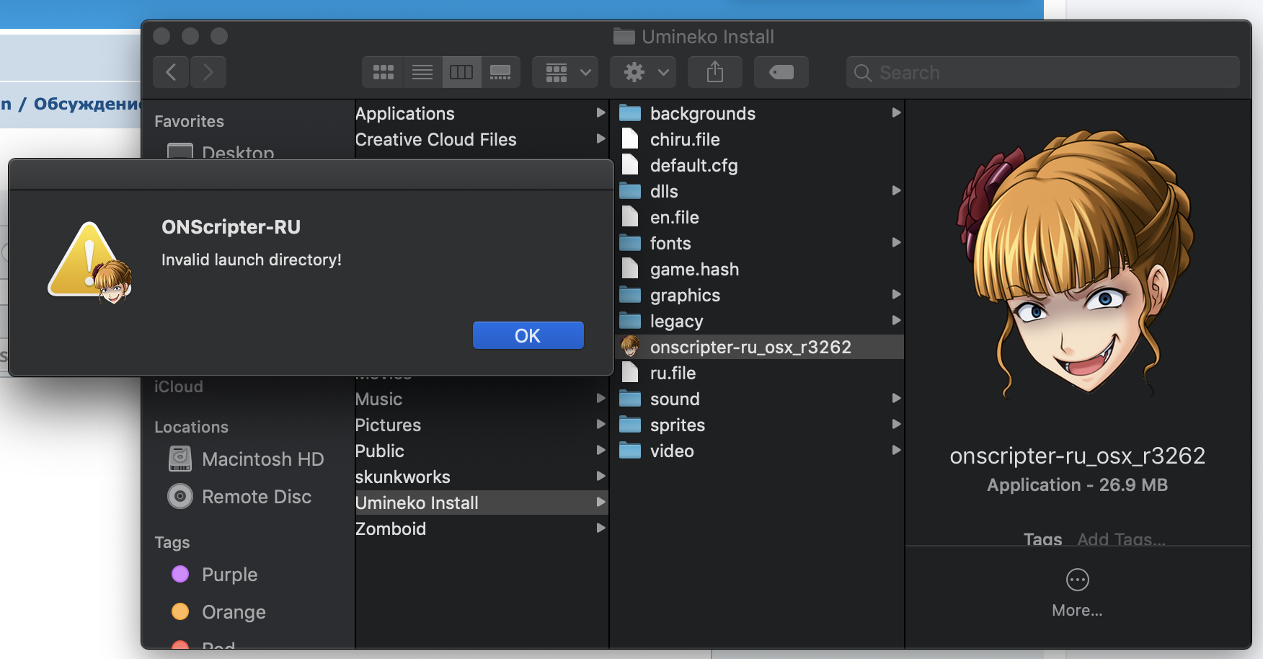This screenshot has height=659, width=1263.
Task: Click backgrounds folder icon
Action: pos(630,113)
